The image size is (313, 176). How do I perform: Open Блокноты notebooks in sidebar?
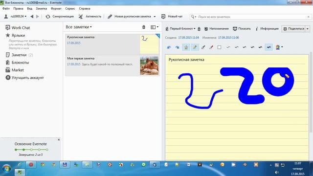18,63
